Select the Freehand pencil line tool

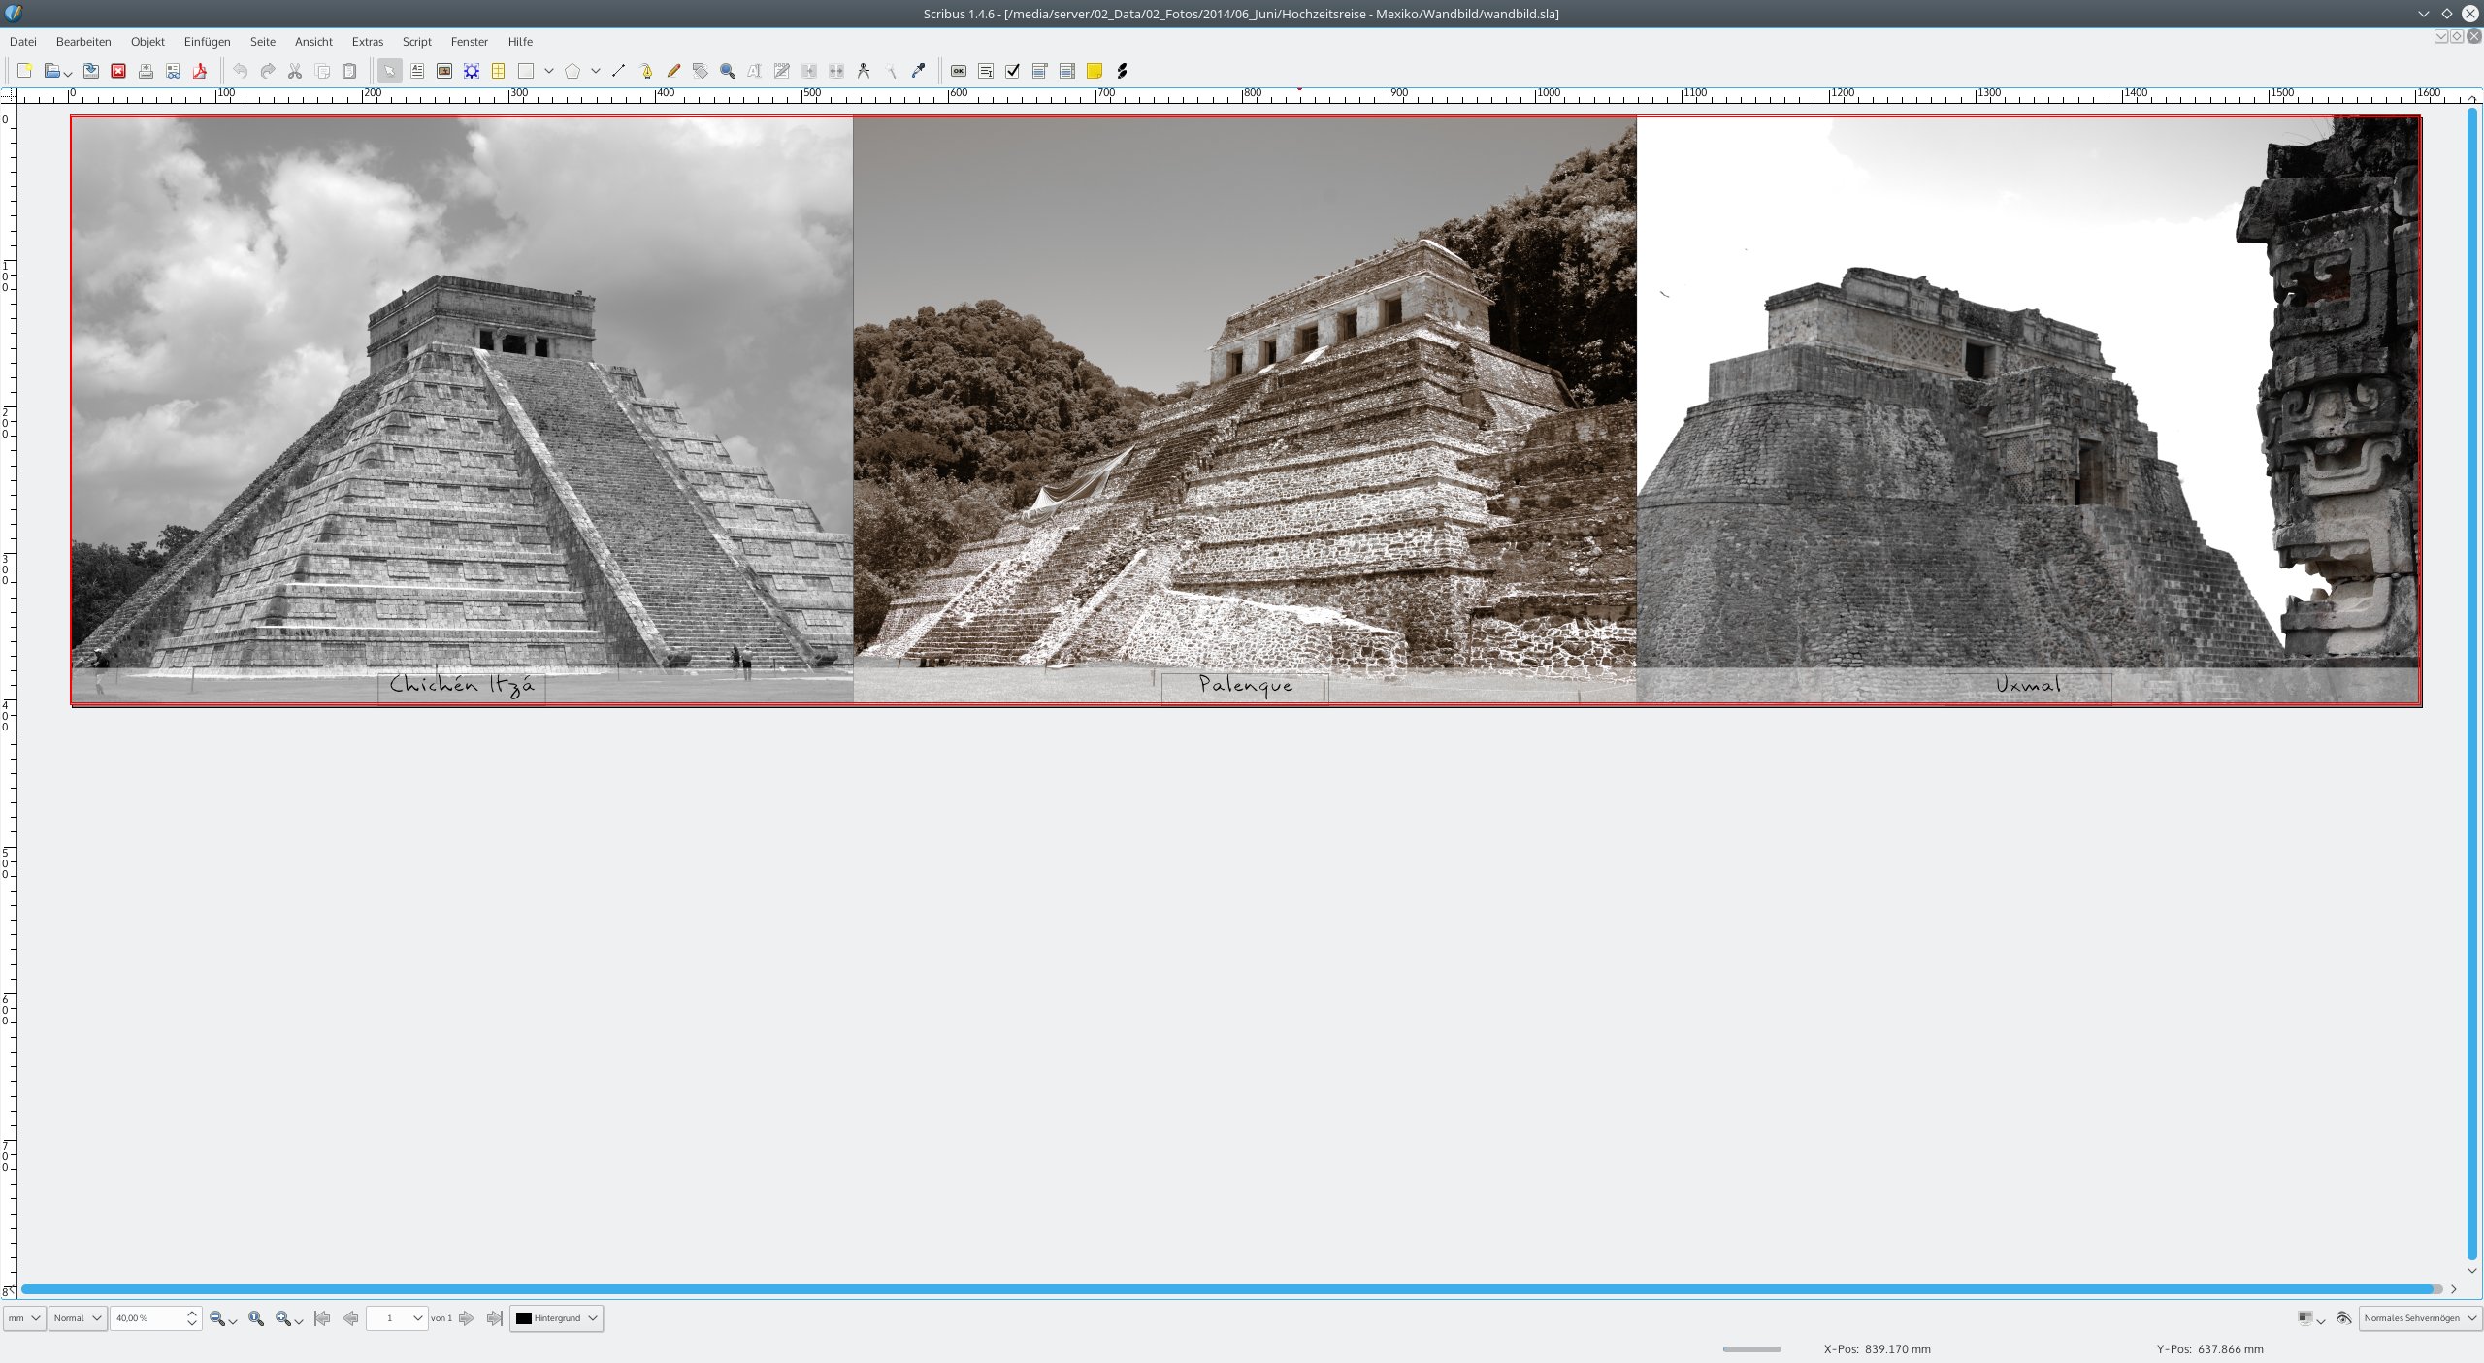pyautogui.click(x=673, y=71)
